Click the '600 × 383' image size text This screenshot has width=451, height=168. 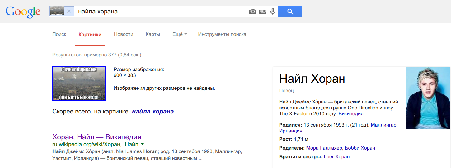[125, 75]
